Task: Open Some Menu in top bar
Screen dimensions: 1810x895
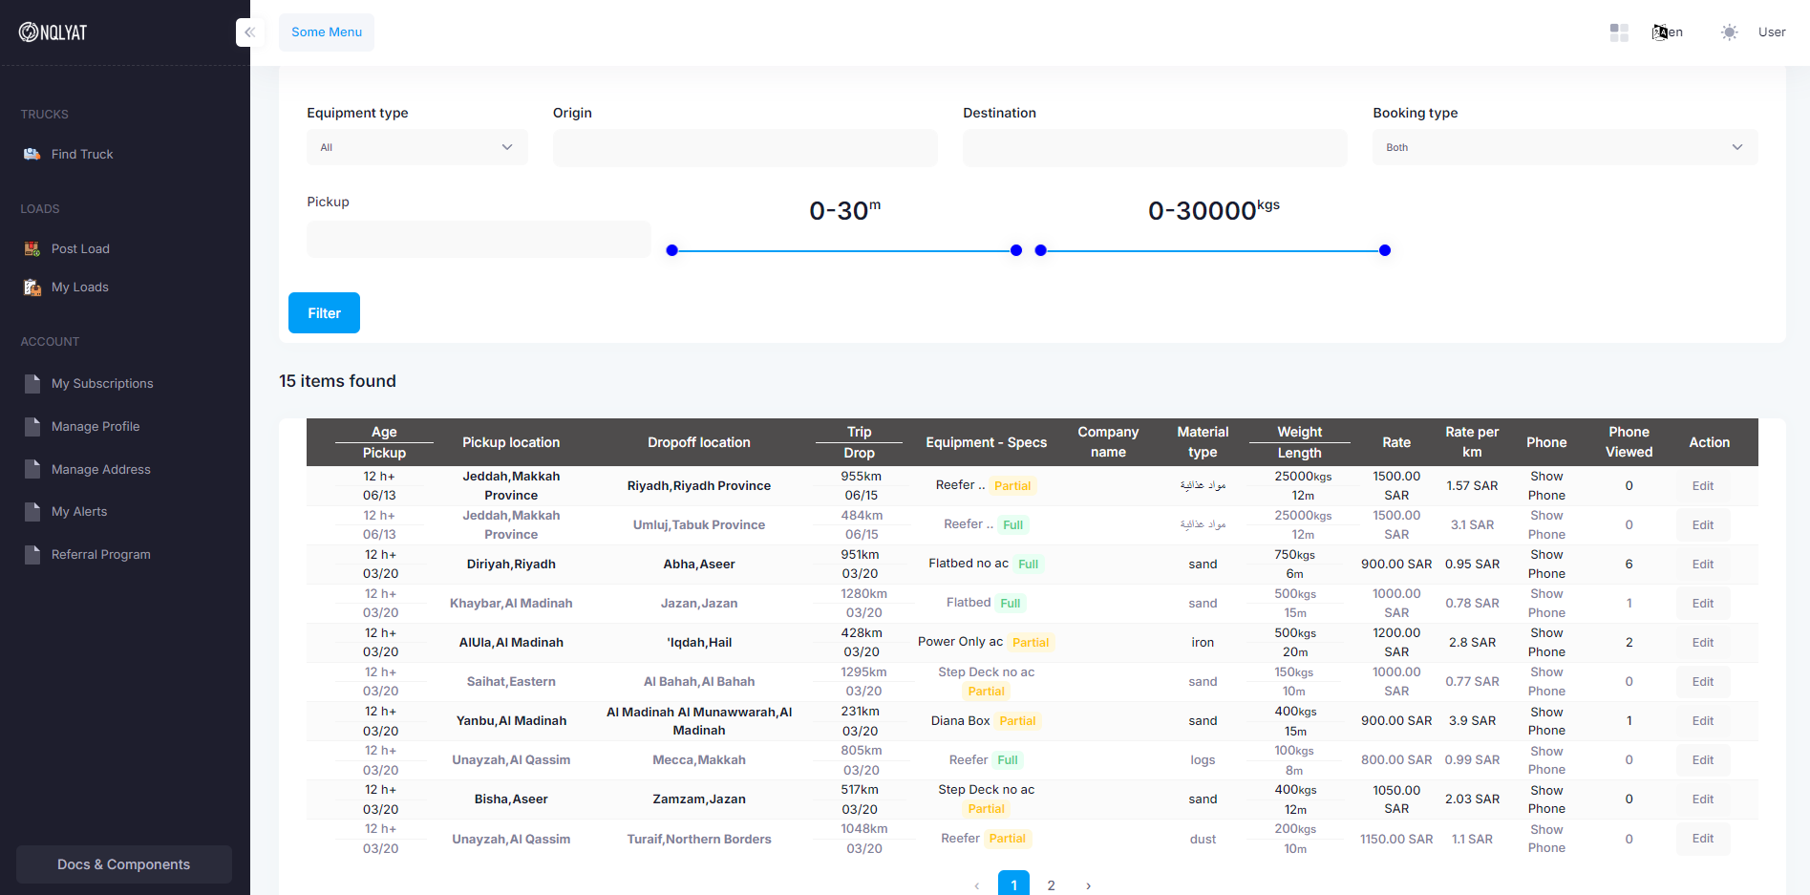Action: [x=327, y=32]
